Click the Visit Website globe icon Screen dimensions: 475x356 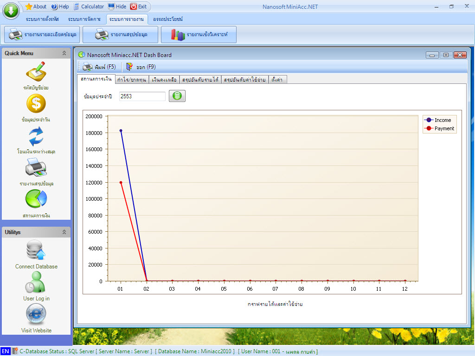pyautogui.click(x=36, y=314)
